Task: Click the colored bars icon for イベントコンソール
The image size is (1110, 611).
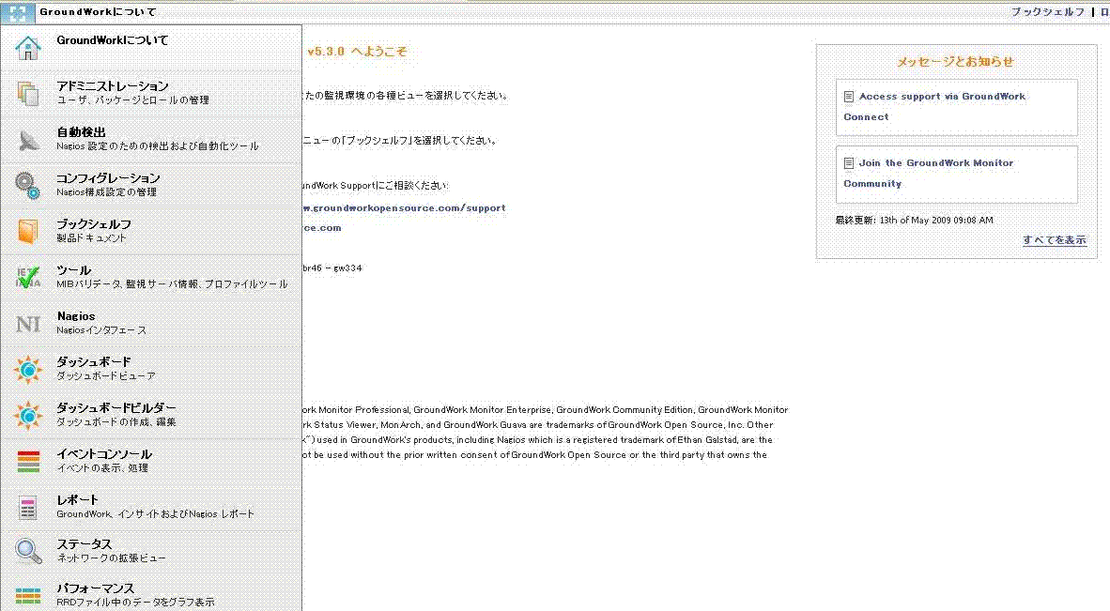Action: click(x=28, y=461)
